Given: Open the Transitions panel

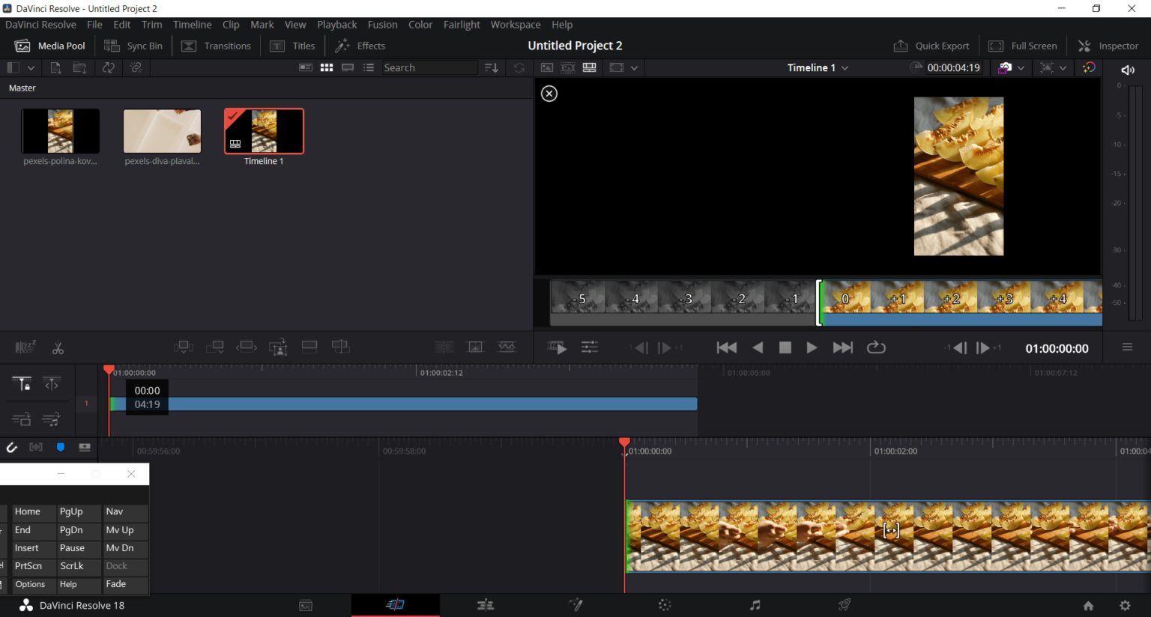Looking at the screenshot, I should tap(216, 46).
